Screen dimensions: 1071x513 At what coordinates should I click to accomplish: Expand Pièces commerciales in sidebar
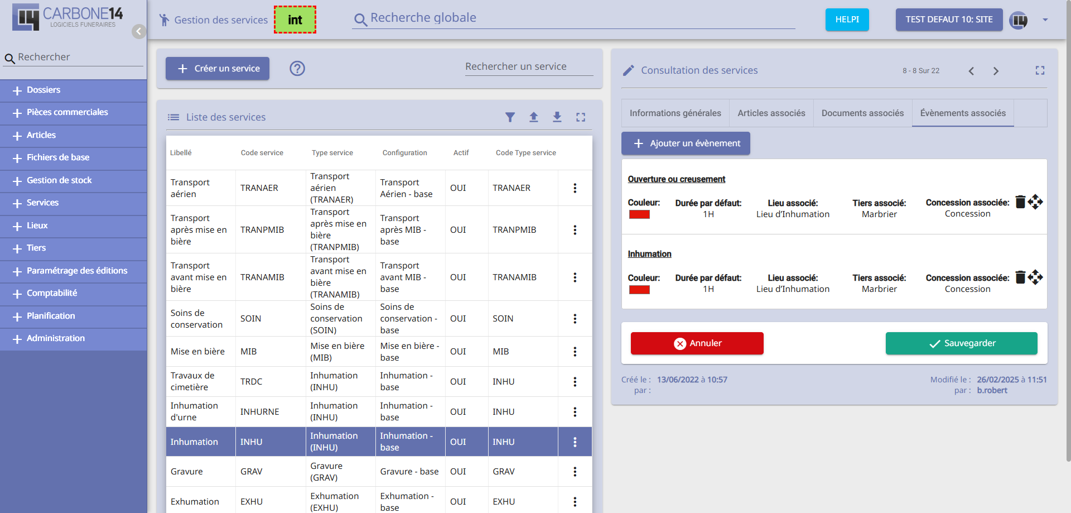point(74,113)
